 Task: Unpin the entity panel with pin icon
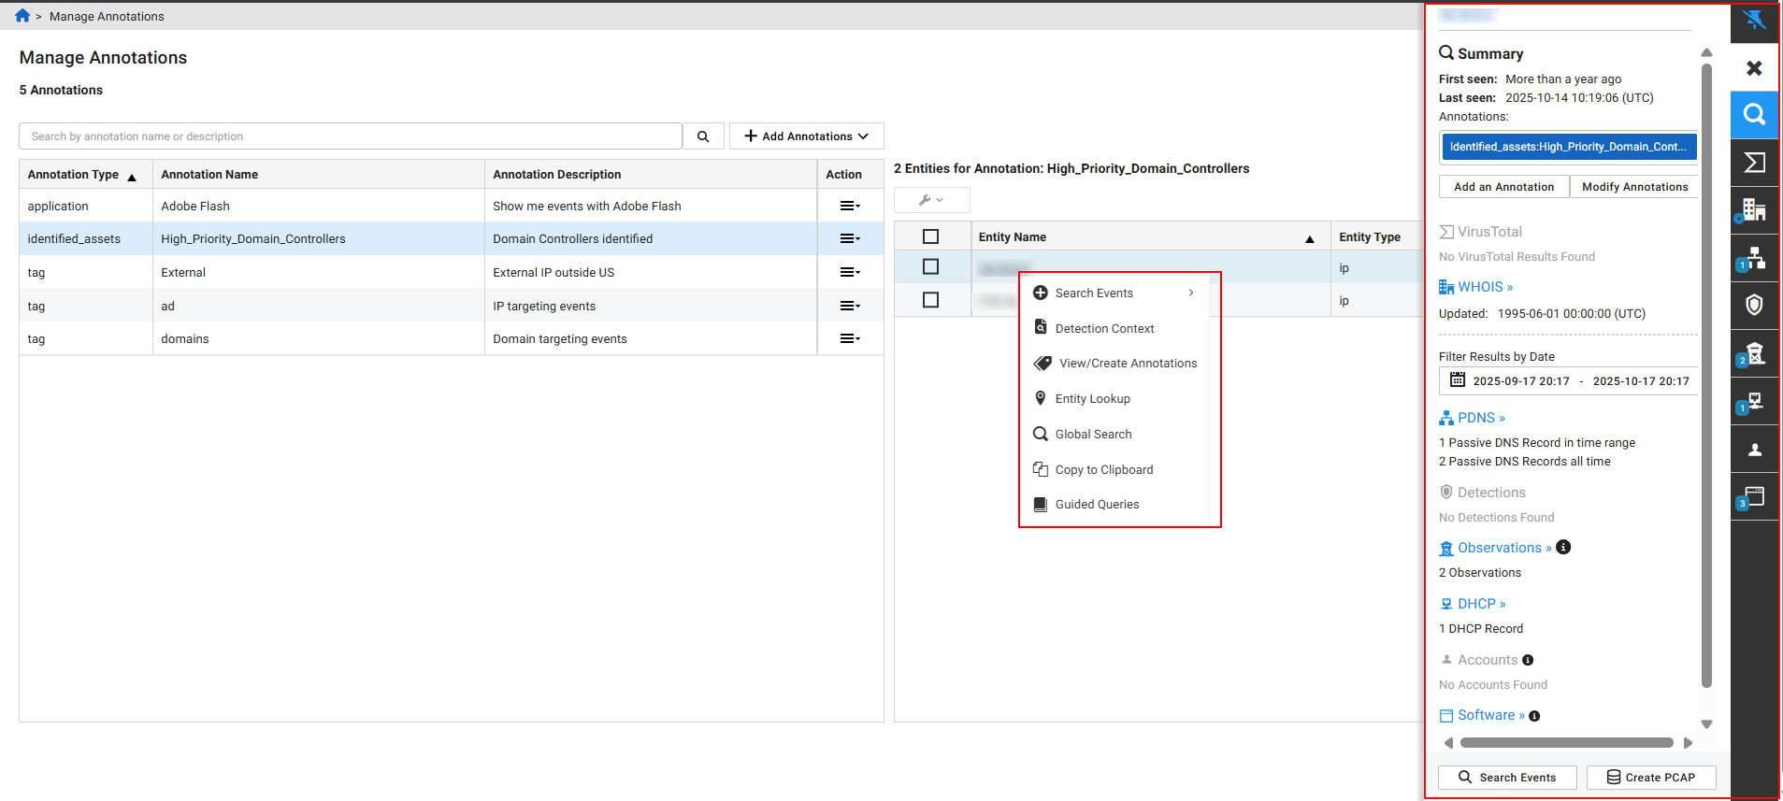tap(1754, 20)
